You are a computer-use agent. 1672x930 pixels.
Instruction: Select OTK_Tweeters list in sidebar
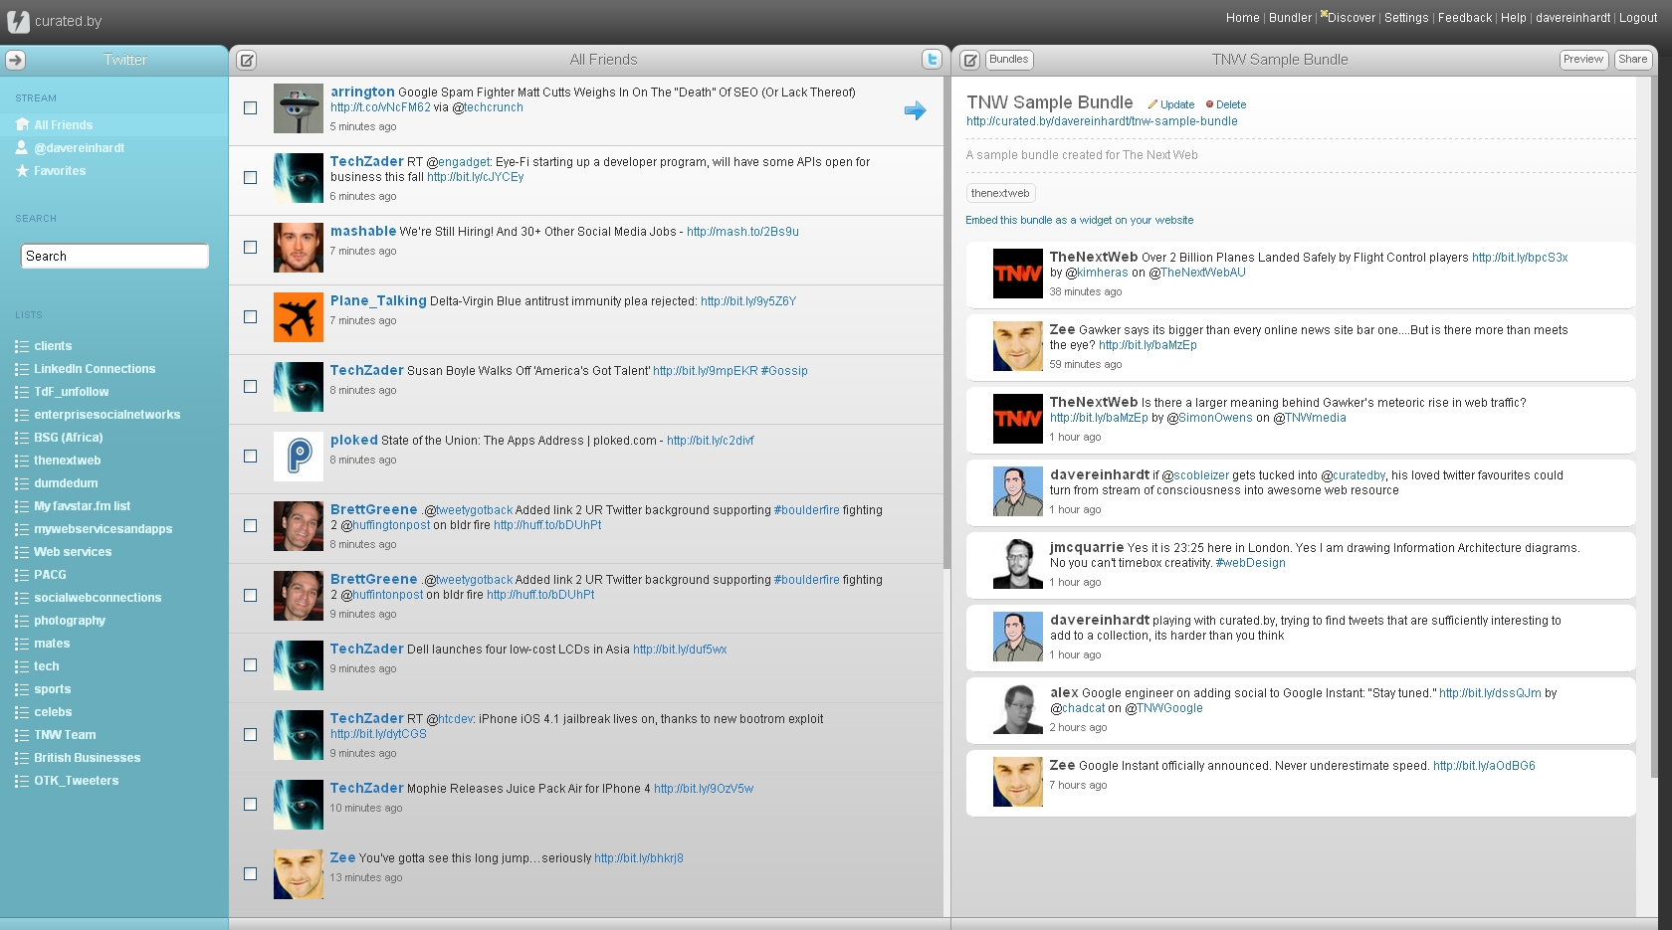77,781
